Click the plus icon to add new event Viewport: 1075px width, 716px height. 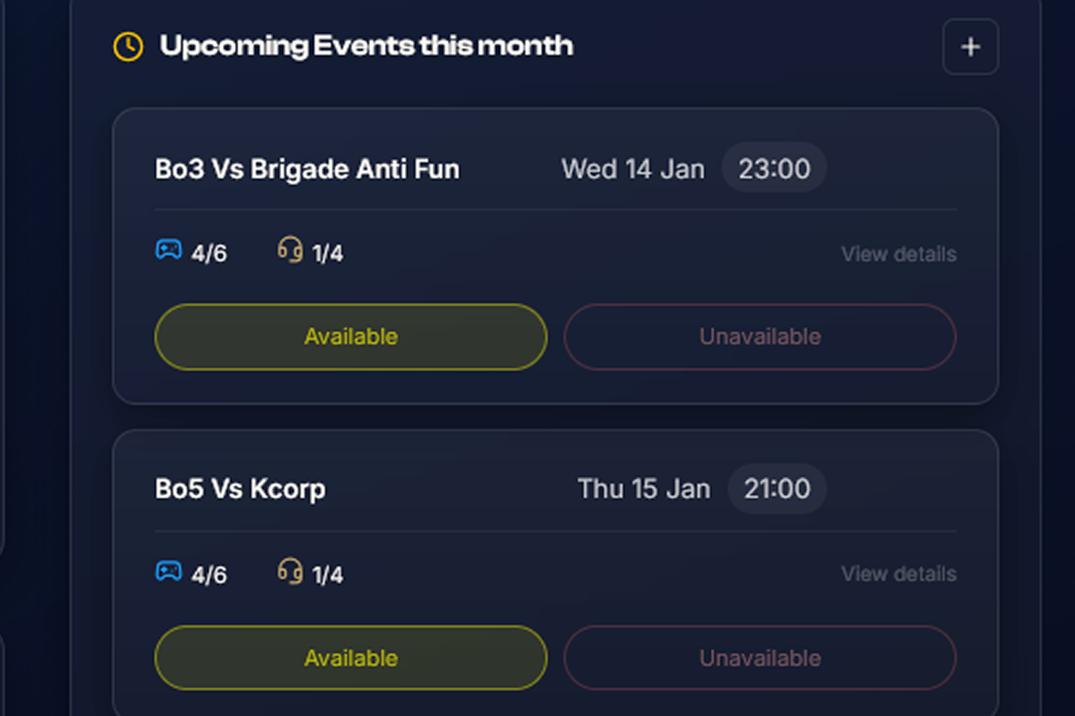[x=970, y=47]
